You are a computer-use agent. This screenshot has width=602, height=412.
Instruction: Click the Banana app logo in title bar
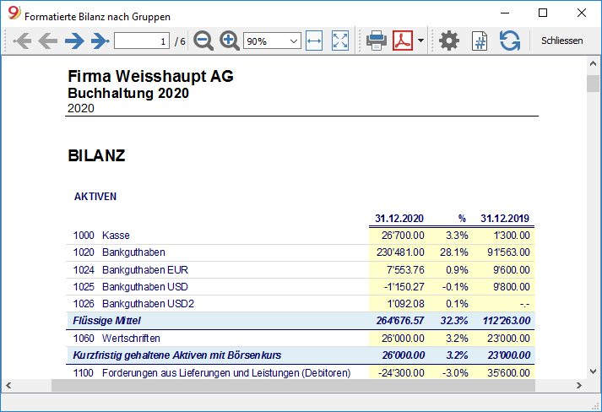[14, 13]
